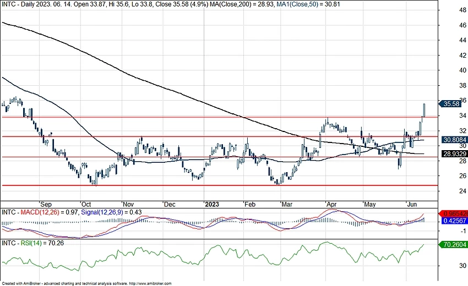Click the 48 price axis label
The width and height of the screenshot is (468, 286).
pos(462,10)
